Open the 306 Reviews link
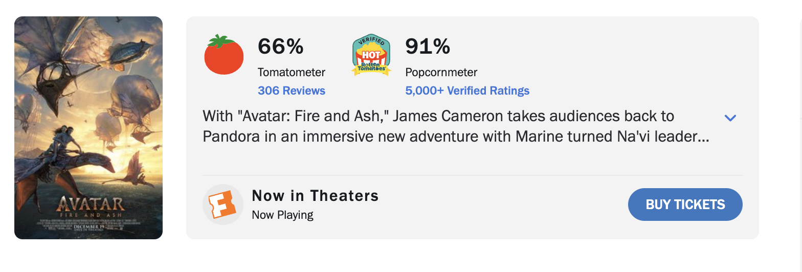The height and width of the screenshot is (272, 802). tap(292, 91)
